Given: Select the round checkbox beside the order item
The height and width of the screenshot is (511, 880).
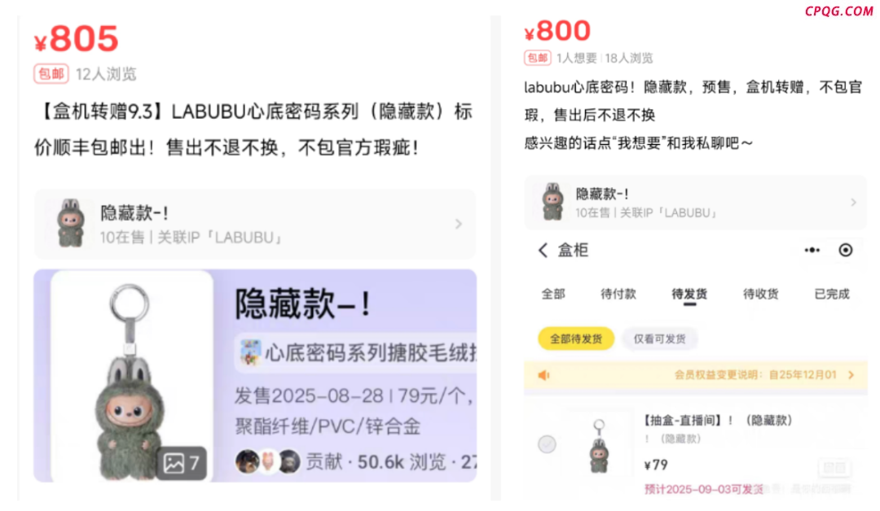Looking at the screenshot, I should point(547,444).
